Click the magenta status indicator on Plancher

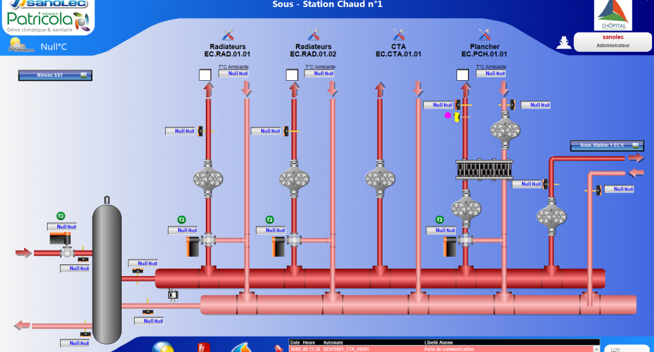pos(448,116)
